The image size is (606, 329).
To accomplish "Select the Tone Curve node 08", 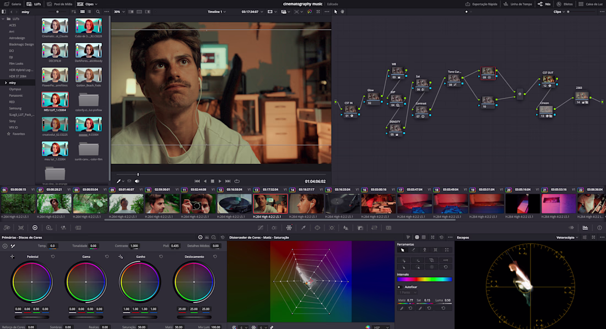I will pos(453,79).
